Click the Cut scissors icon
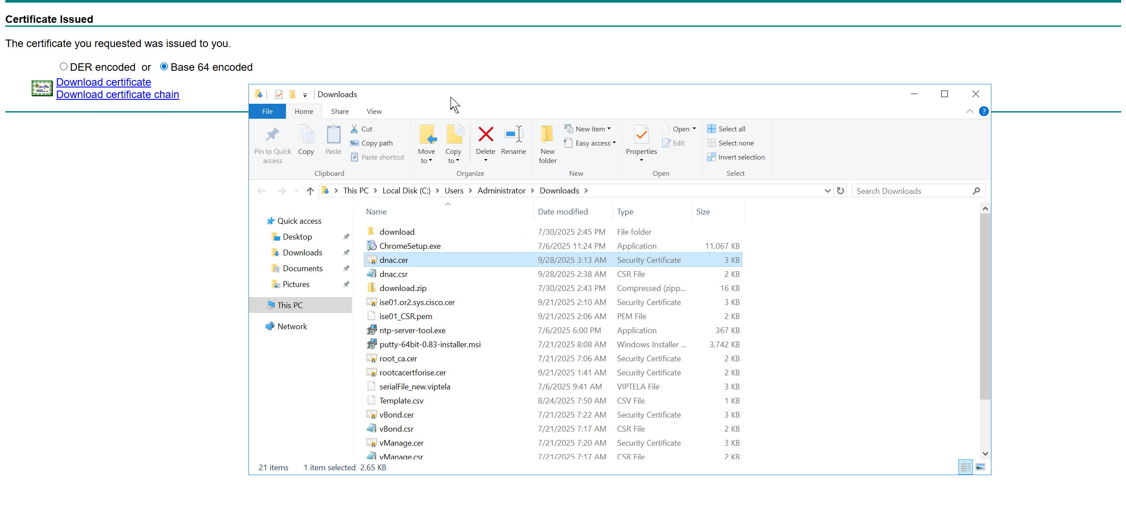Image resolution: width=1126 pixels, height=516 pixels. pyautogui.click(x=354, y=129)
